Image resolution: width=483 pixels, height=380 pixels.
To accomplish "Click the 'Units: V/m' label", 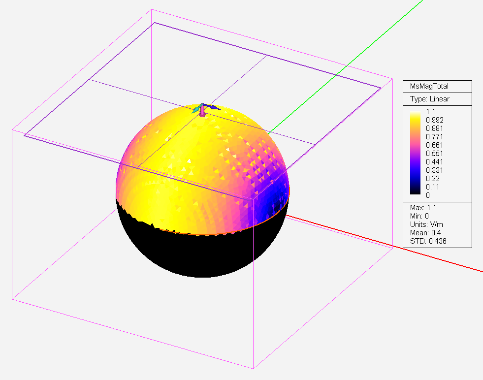I will 426,224.
